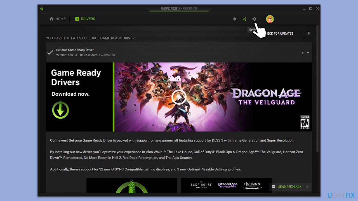Switch to the Home tab
The image size is (358, 201).
coord(57,19)
